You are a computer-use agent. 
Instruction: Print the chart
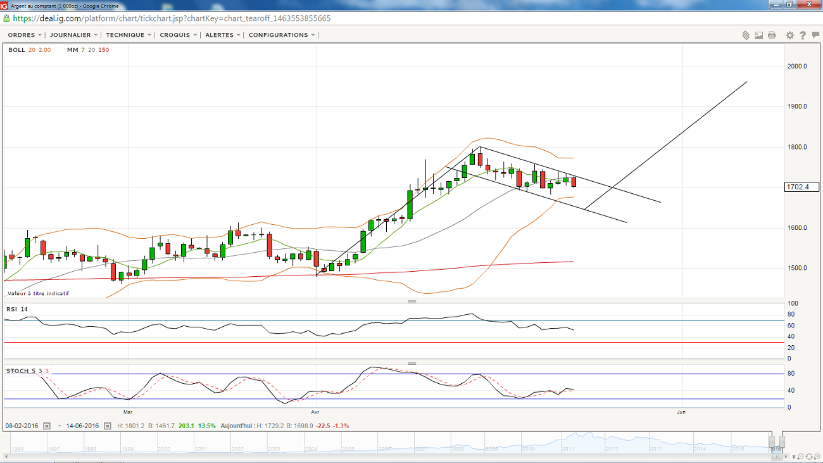click(x=772, y=35)
